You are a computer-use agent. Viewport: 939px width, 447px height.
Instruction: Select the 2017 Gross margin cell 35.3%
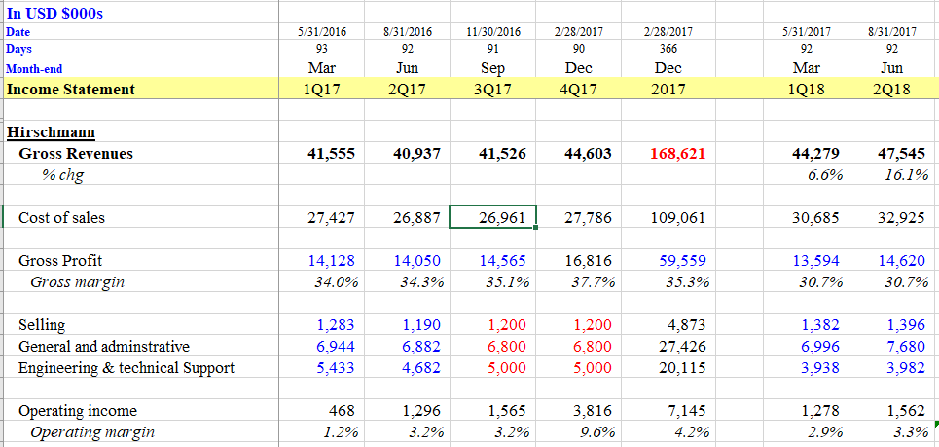pyautogui.click(x=686, y=281)
